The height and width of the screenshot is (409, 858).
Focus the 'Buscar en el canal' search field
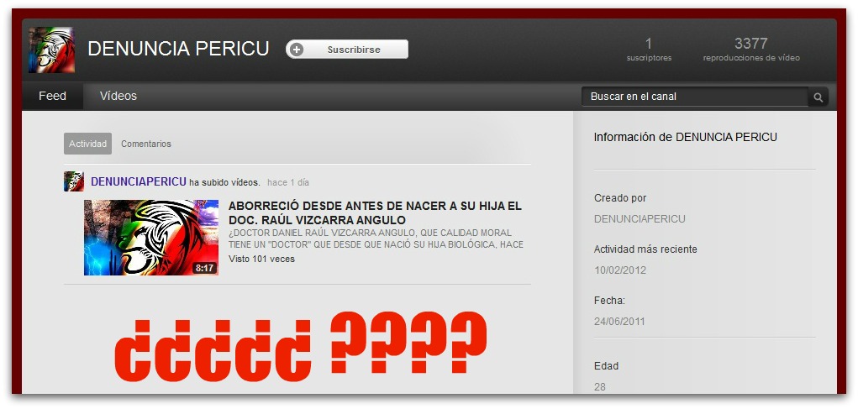[x=694, y=97]
